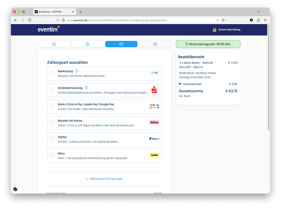Open the tracking protection shield icon

pos(58,20)
